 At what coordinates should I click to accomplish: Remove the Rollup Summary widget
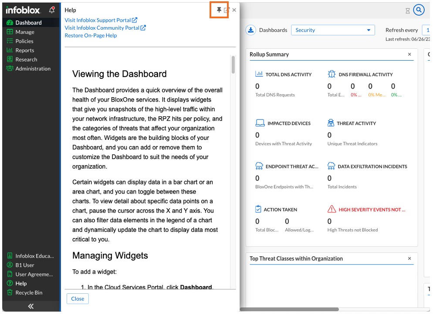coord(409,54)
